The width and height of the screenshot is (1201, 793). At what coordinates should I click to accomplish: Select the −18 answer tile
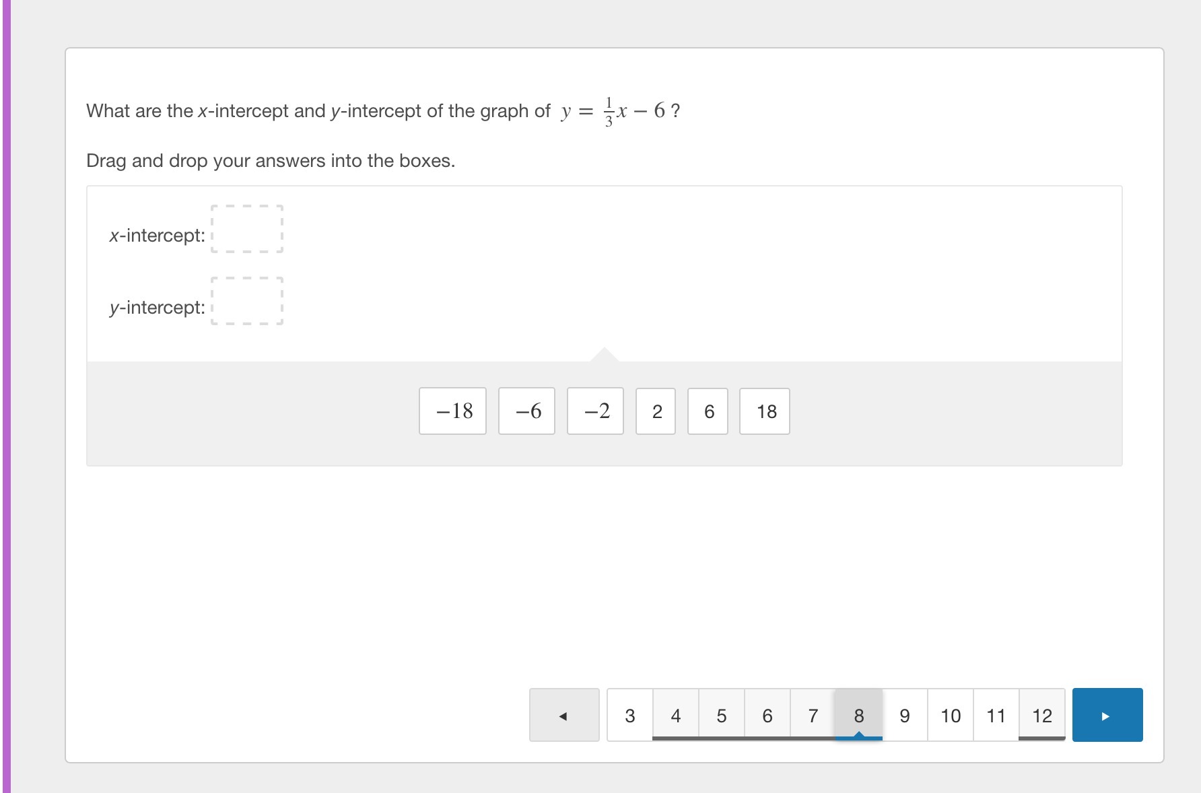(x=452, y=411)
